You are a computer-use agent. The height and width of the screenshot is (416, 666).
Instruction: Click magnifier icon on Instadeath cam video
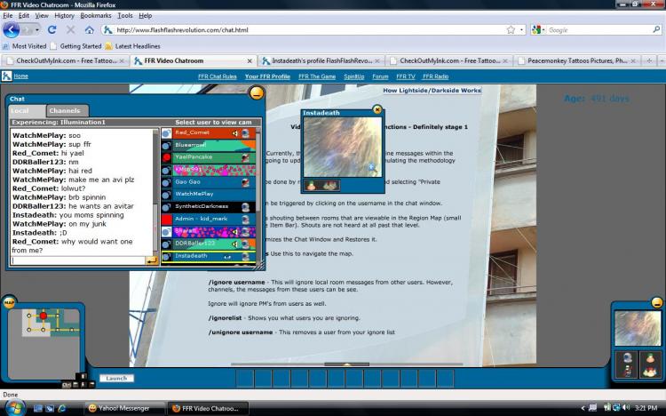coord(372,168)
